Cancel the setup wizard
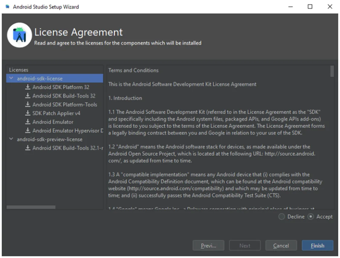340x258 pixels. pos(281,246)
